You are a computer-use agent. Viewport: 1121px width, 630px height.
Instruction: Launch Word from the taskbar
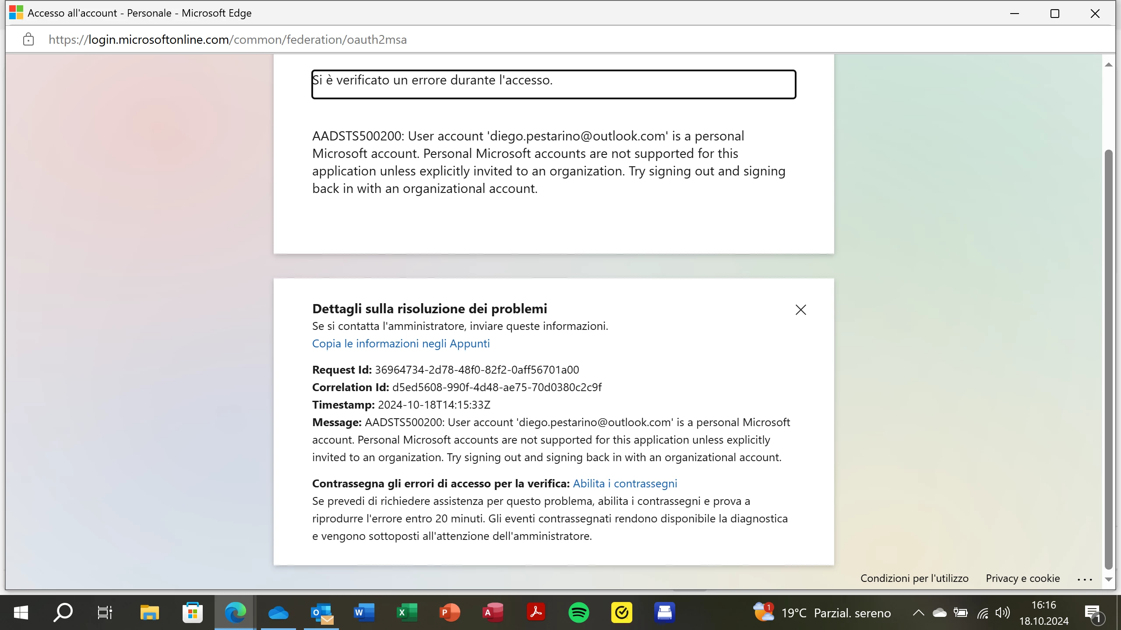pyautogui.click(x=364, y=612)
